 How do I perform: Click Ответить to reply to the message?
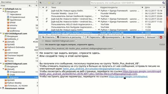pyautogui.click(x=48, y=37)
